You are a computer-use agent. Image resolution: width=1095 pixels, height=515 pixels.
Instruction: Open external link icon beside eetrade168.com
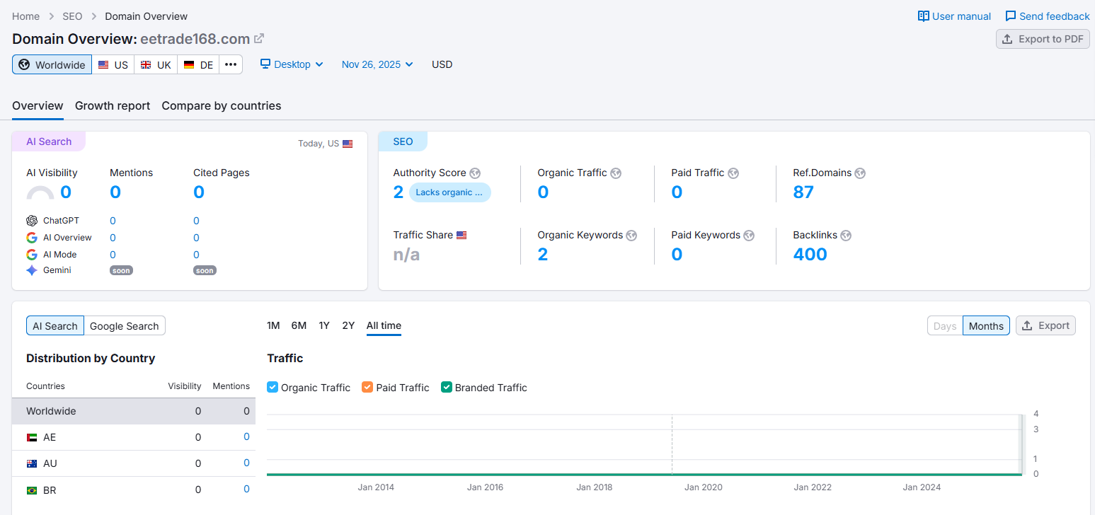259,38
